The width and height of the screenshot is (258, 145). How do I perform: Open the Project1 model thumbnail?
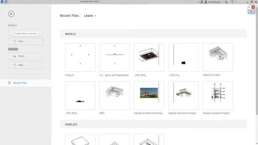point(80,57)
